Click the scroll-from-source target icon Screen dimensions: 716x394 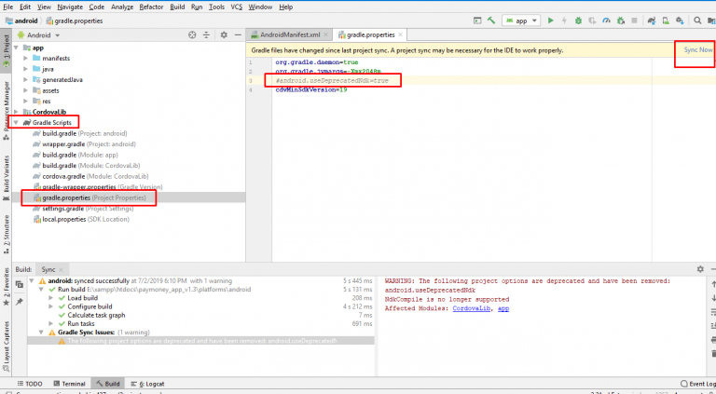point(192,34)
